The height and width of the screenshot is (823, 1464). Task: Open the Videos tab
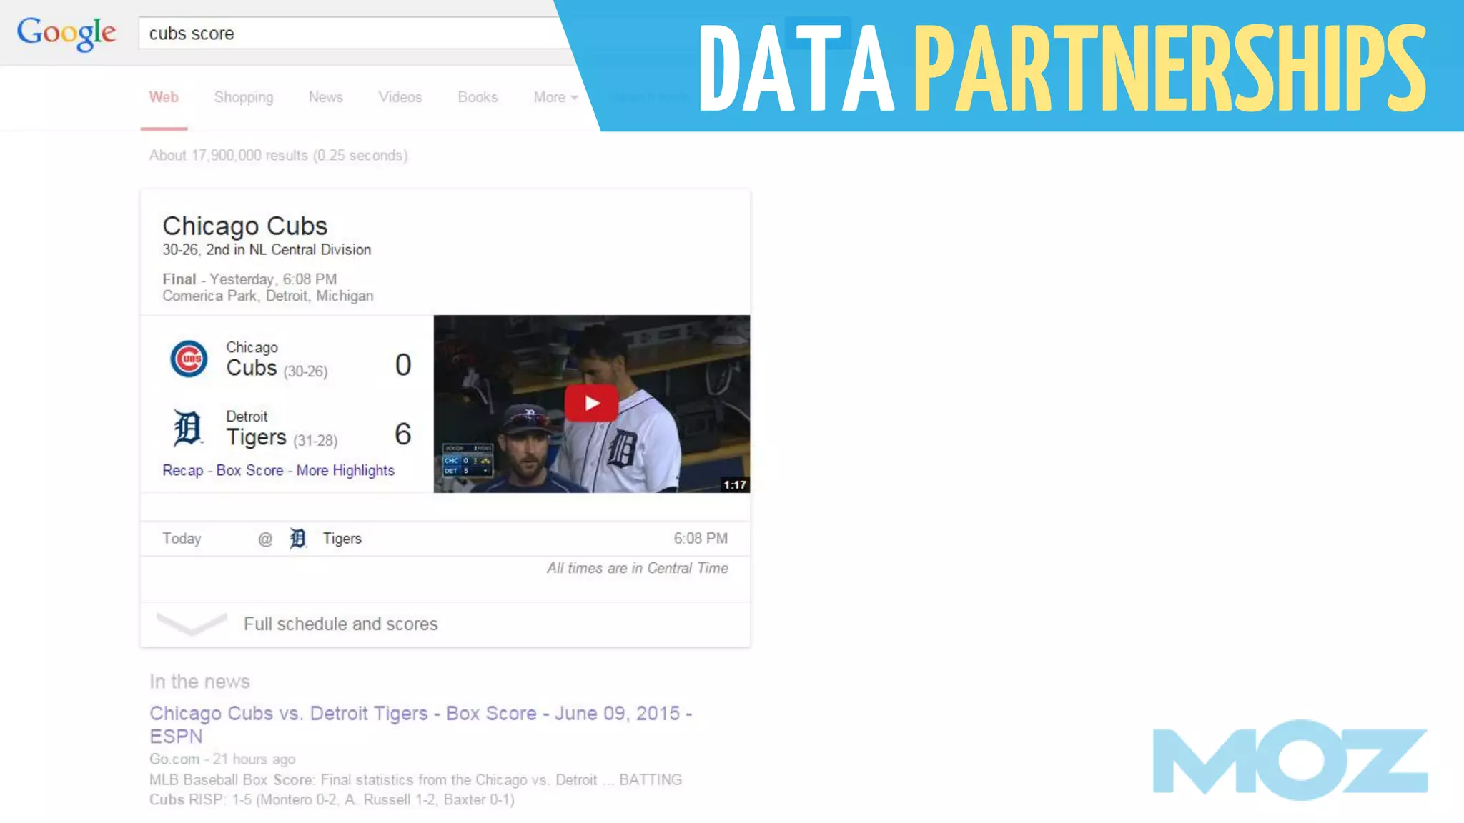click(x=400, y=97)
